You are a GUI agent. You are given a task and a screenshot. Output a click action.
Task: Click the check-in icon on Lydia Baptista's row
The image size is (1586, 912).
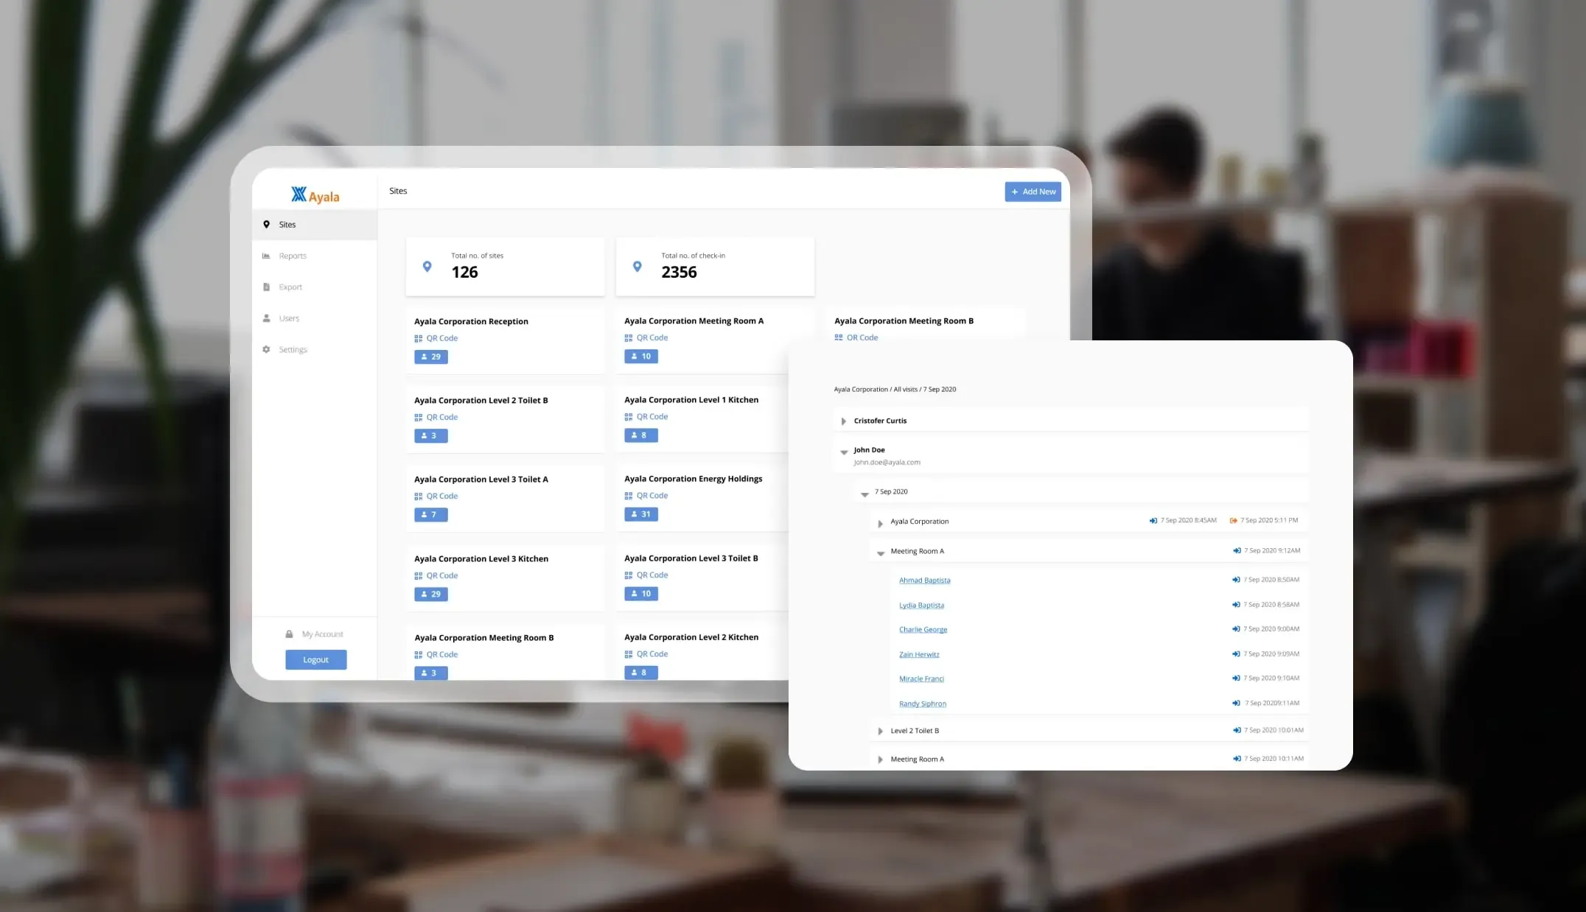1237,605
